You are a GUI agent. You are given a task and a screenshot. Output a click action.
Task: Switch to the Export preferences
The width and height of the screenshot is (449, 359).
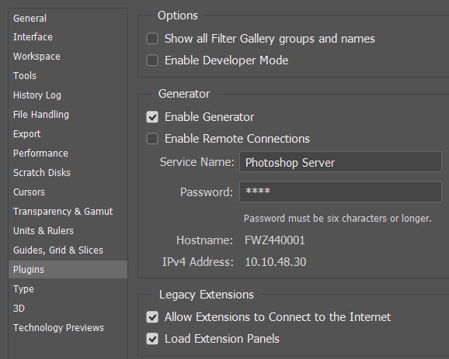(27, 134)
